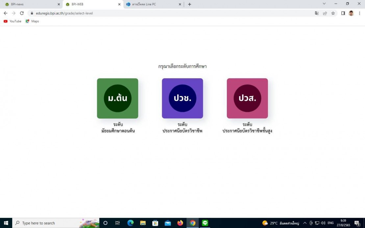This screenshot has height=228, width=365.
Task: Change the ENG input language
Action: [330, 223]
